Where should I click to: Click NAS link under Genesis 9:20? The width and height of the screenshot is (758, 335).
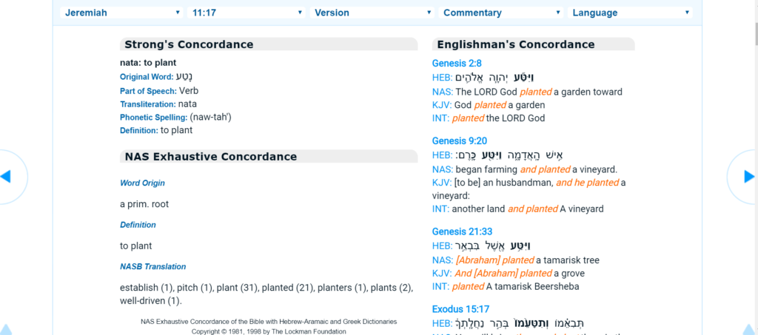point(443,169)
